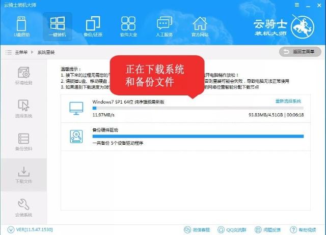Select 下载文件 step in sidebar

[x=23, y=175]
